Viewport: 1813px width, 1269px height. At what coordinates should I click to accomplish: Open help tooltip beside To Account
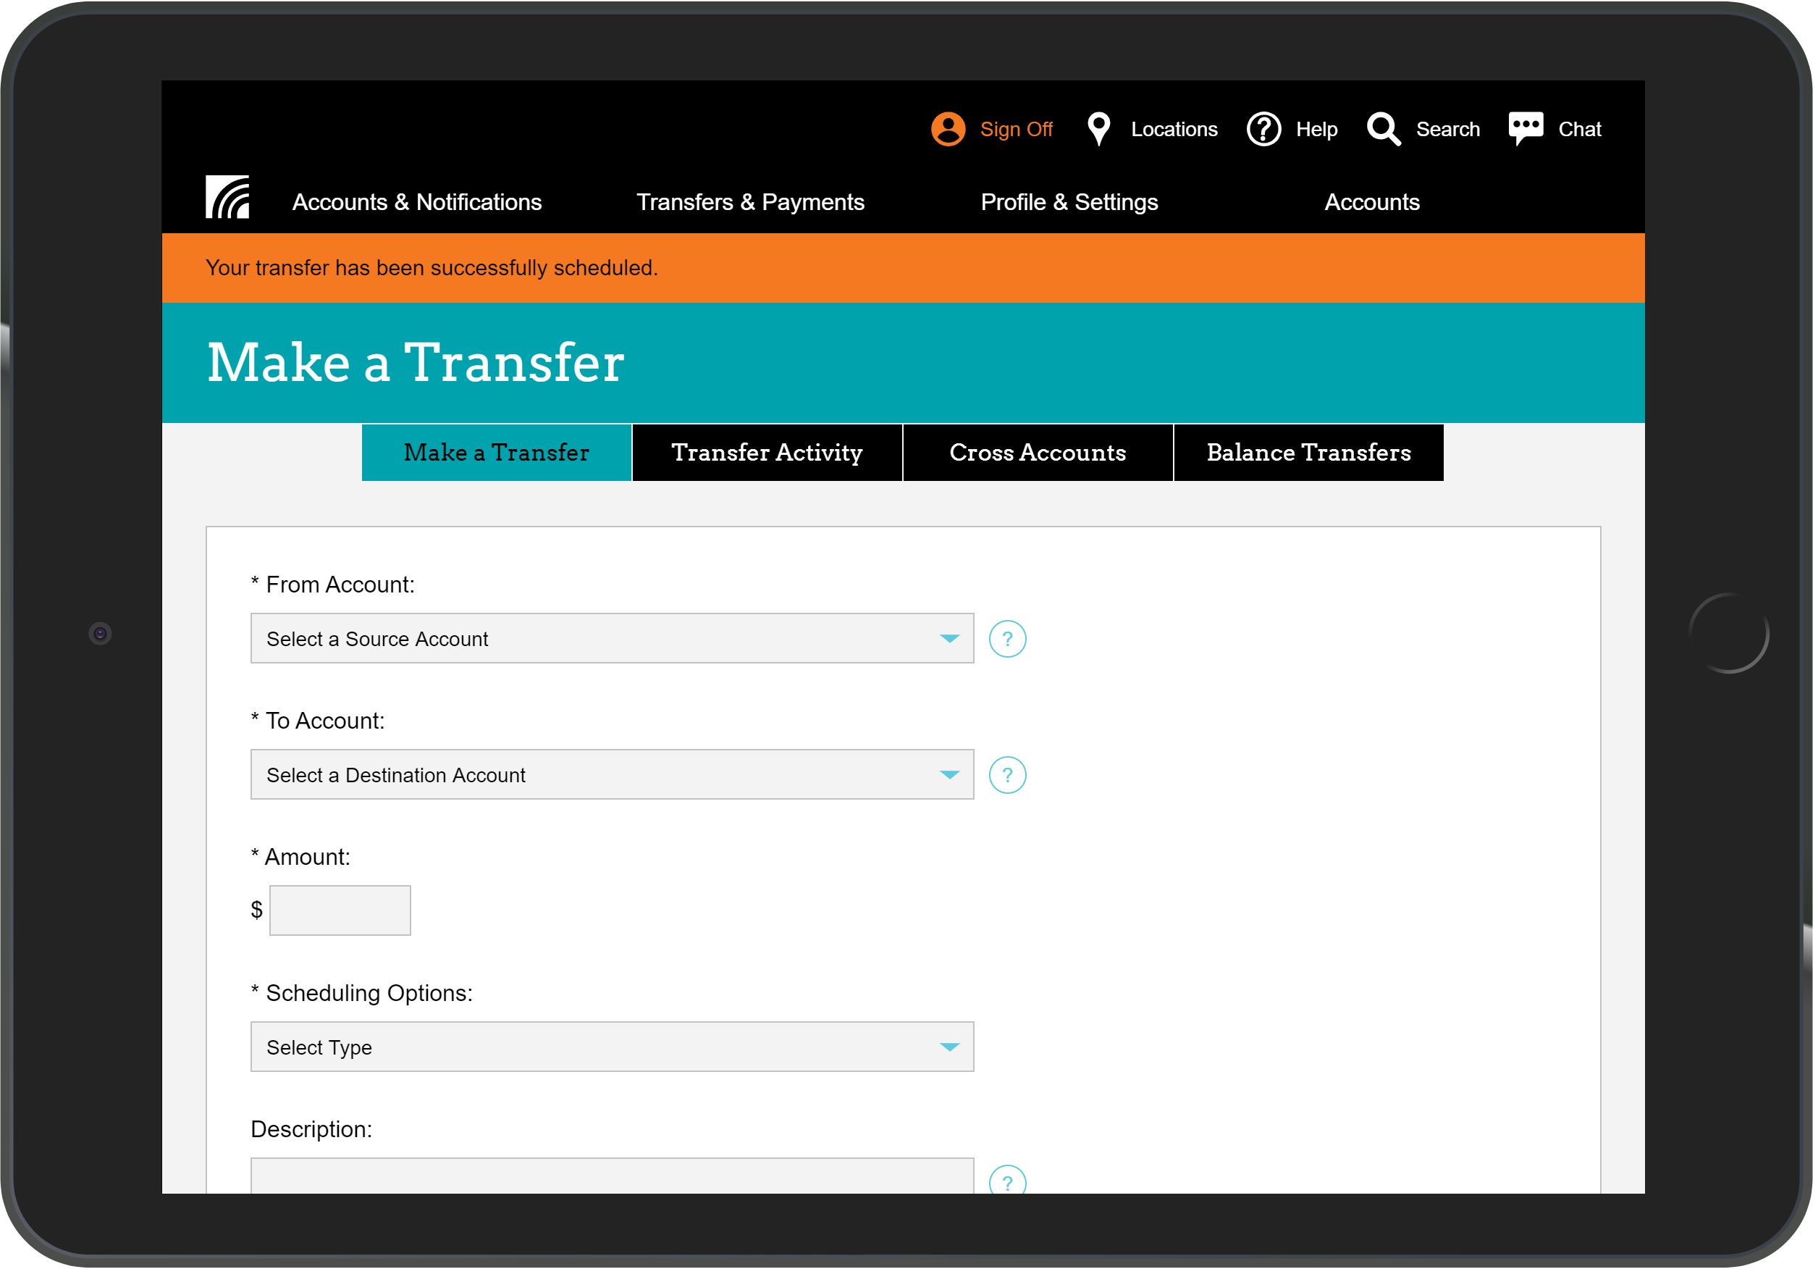1007,774
